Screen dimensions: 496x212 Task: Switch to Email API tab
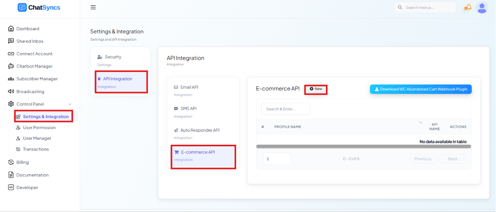[x=203, y=91]
